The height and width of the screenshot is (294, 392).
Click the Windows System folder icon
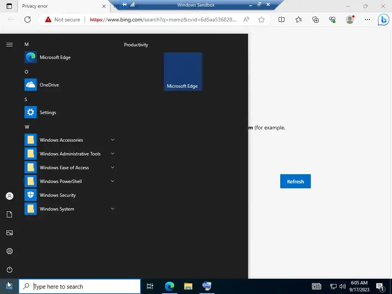[x=31, y=209]
